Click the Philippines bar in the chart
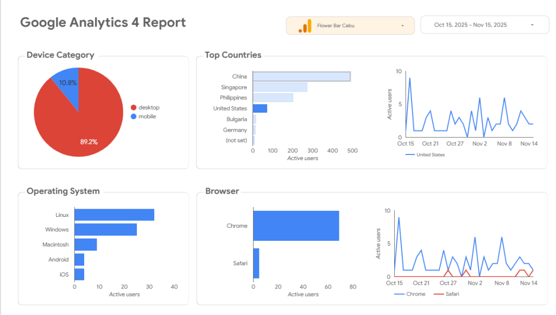 273,98
